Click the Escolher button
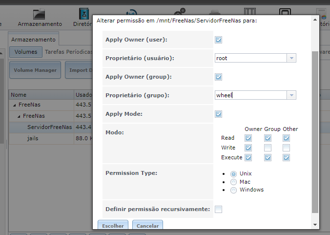This screenshot has width=330, height=235. 113,225
